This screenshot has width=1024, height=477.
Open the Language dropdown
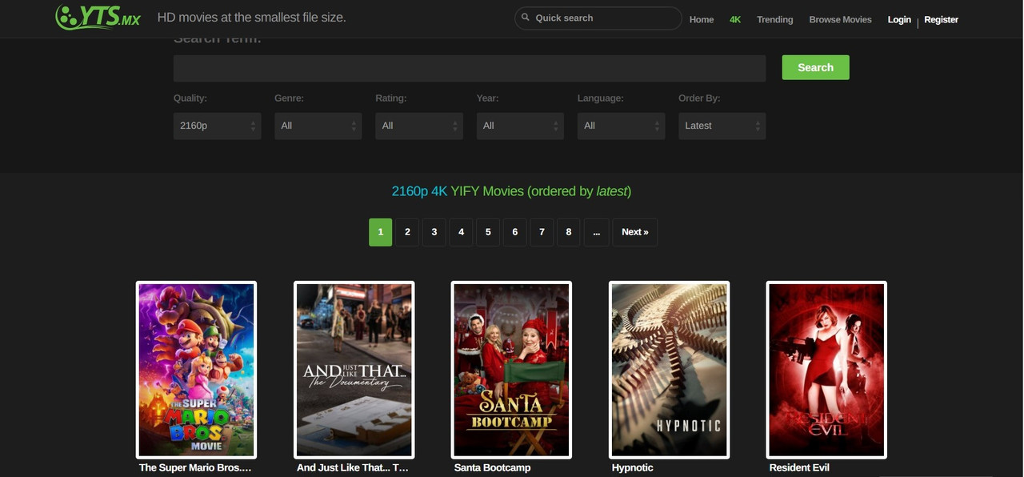click(x=621, y=126)
